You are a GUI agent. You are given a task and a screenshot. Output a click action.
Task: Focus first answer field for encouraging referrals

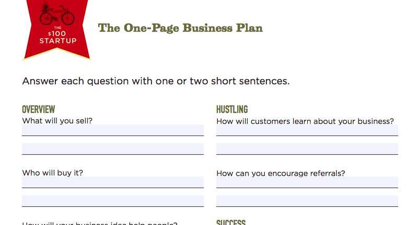[x=307, y=182]
